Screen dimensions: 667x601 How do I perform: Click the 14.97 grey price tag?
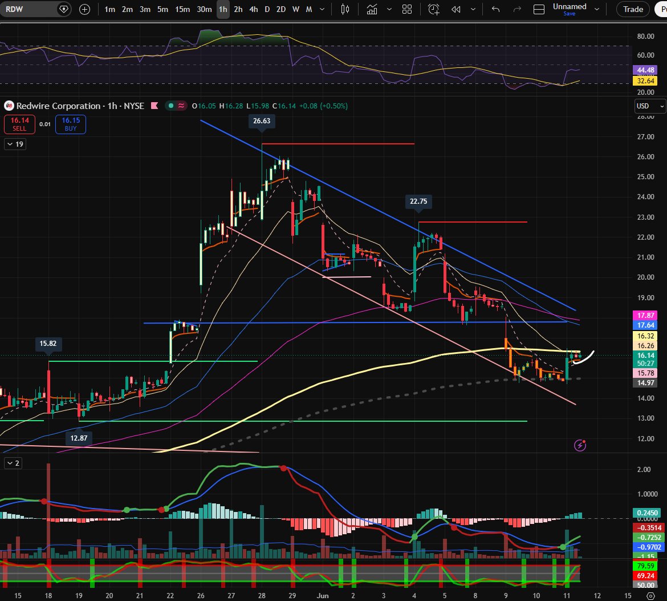point(645,383)
